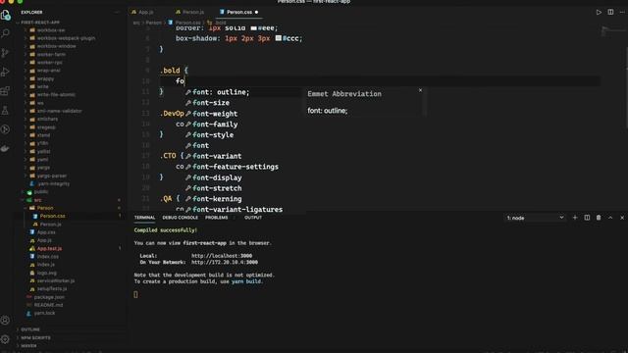Open the Explorer view in activity bar
Image resolution: width=628 pixels, height=353 pixels.
coord(6,16)
